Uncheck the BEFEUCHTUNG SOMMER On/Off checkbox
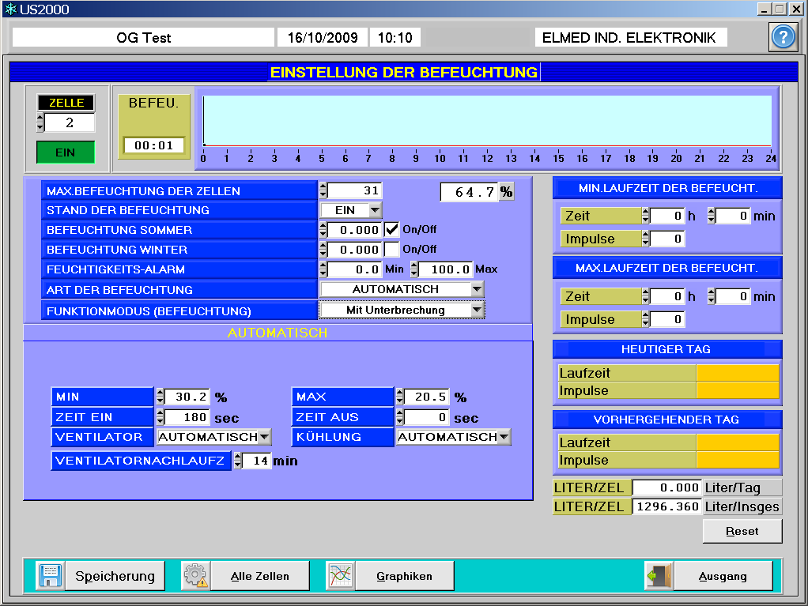This screenshot has height=606, width=808. coord(392,229)
